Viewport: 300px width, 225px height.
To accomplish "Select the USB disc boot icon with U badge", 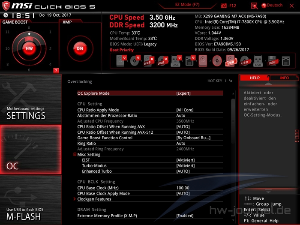I will tap(162, 61).
